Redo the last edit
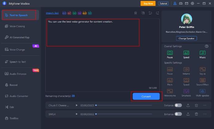214x129 pixels. pyautogui.click(x=157, y=13)
